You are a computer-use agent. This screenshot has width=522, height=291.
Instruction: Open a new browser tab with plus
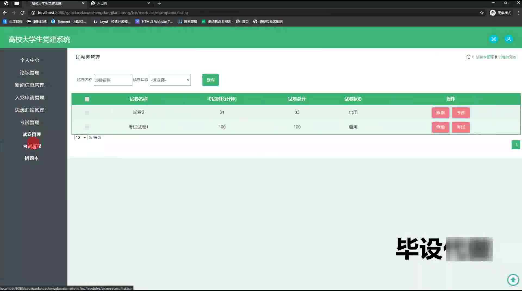coord(159,3)
